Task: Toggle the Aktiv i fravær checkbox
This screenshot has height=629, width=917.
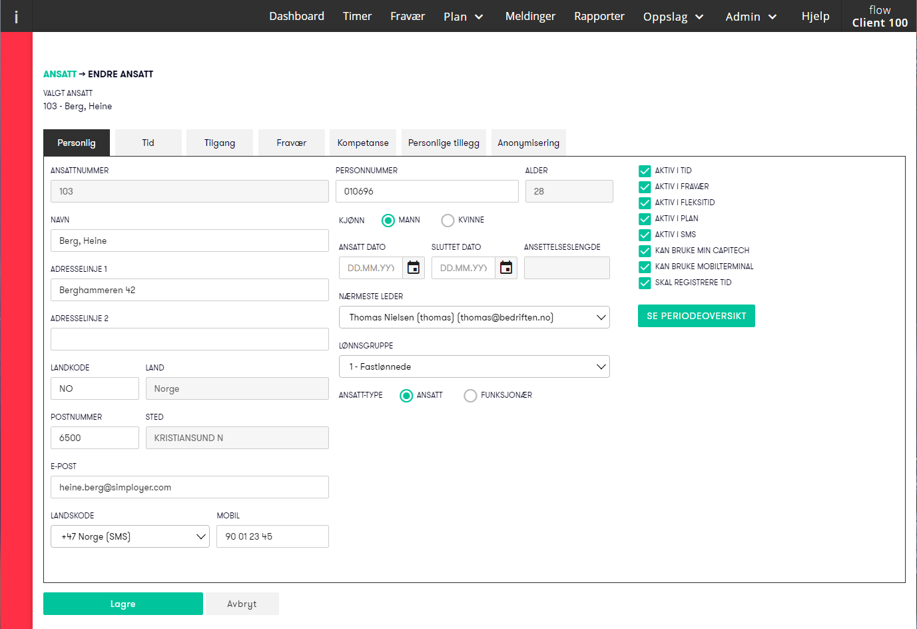Action: tap(645, 187)
